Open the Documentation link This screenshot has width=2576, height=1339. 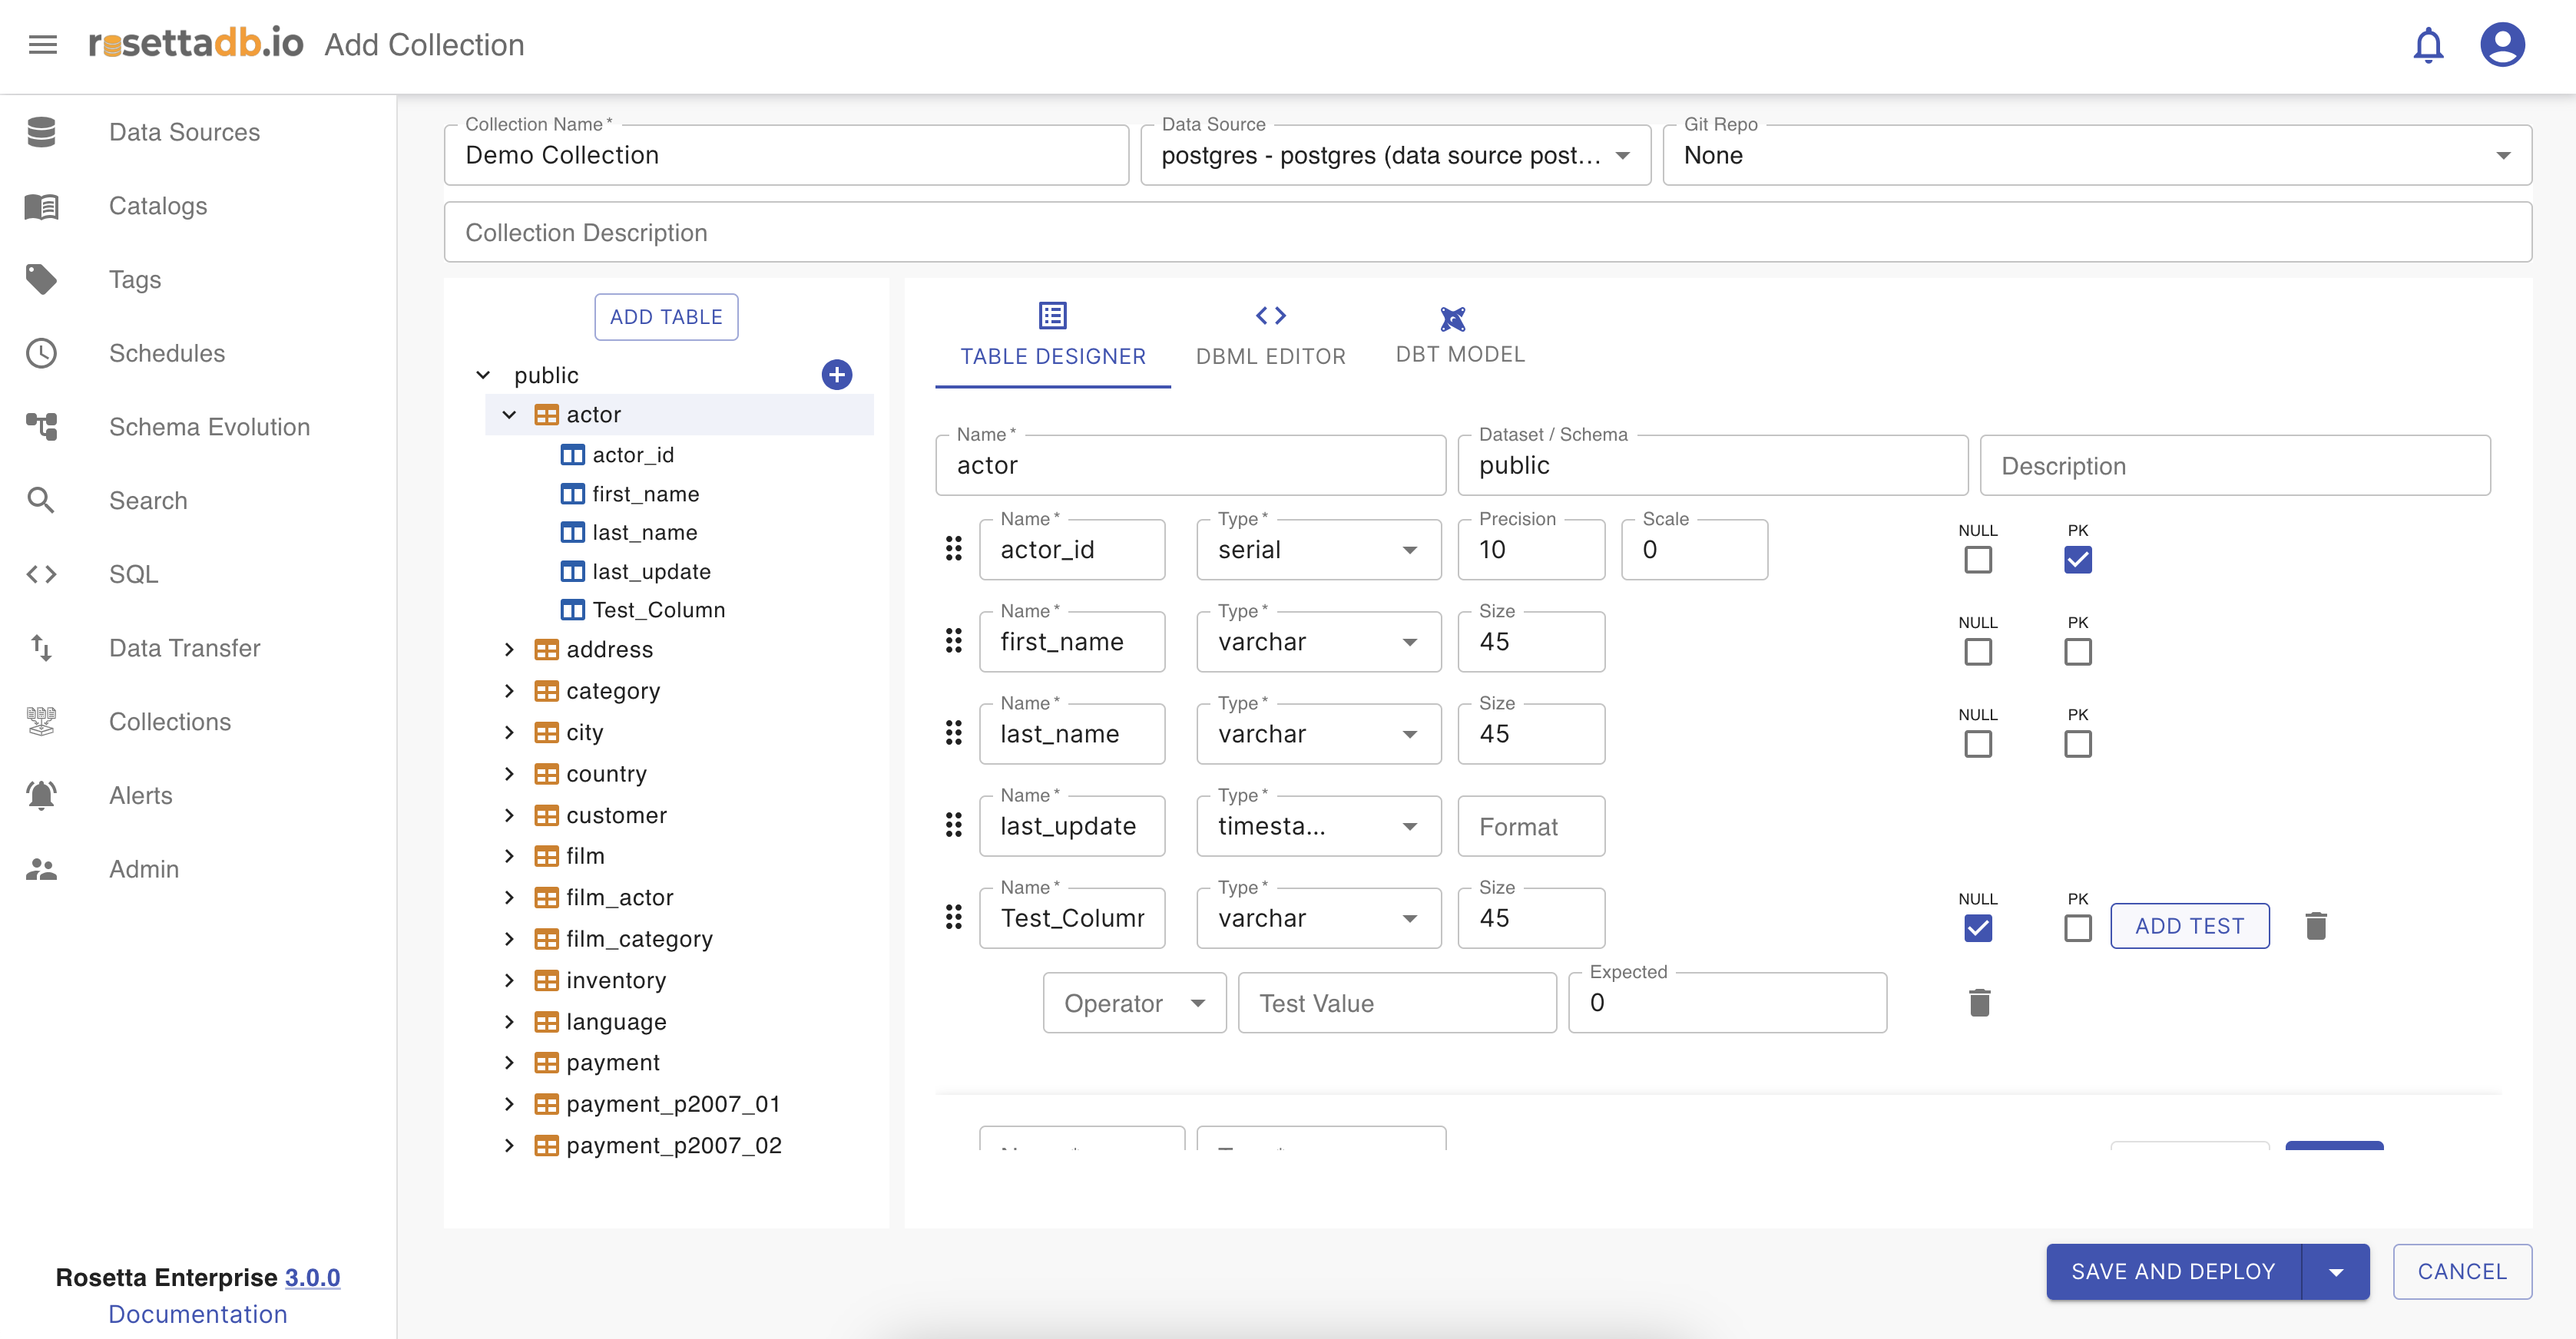pyautogui.click(x=197, y=1314)
